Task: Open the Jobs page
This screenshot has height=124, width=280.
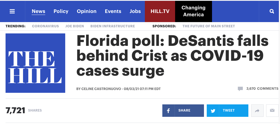Action: tap(135, 11)
